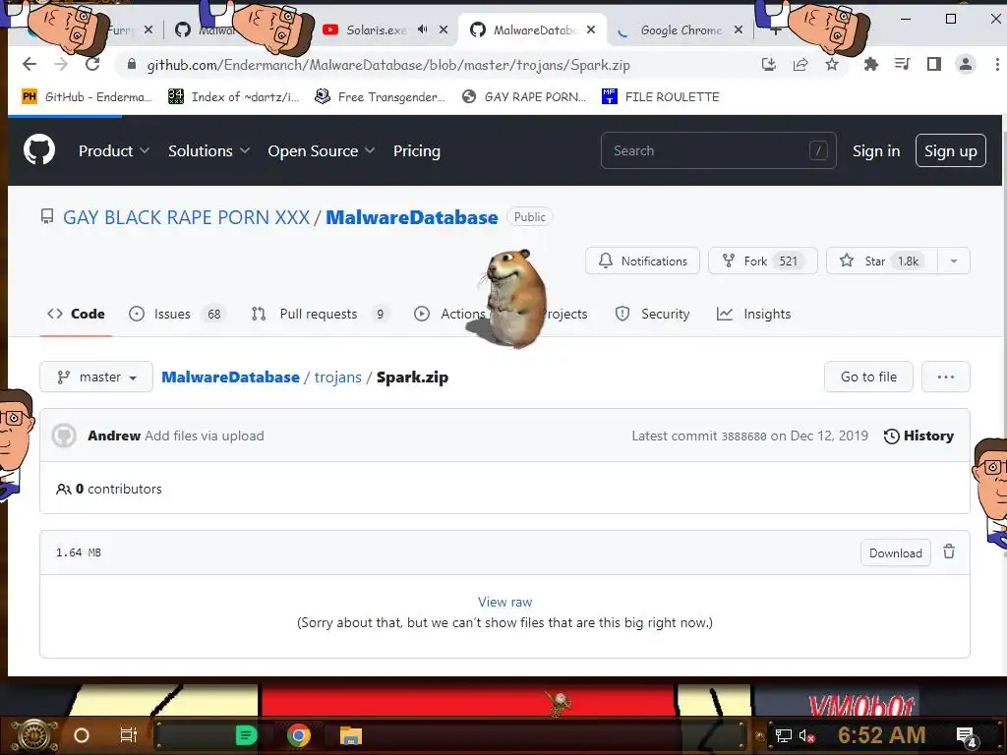Screen dimensions: 1007x755
Task: Open commit 3888680 link
Action: point(743,436)
